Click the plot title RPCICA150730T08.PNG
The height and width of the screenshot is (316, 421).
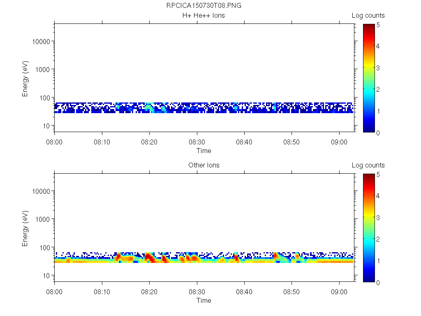pyautogui.click(x=204, y=6)
